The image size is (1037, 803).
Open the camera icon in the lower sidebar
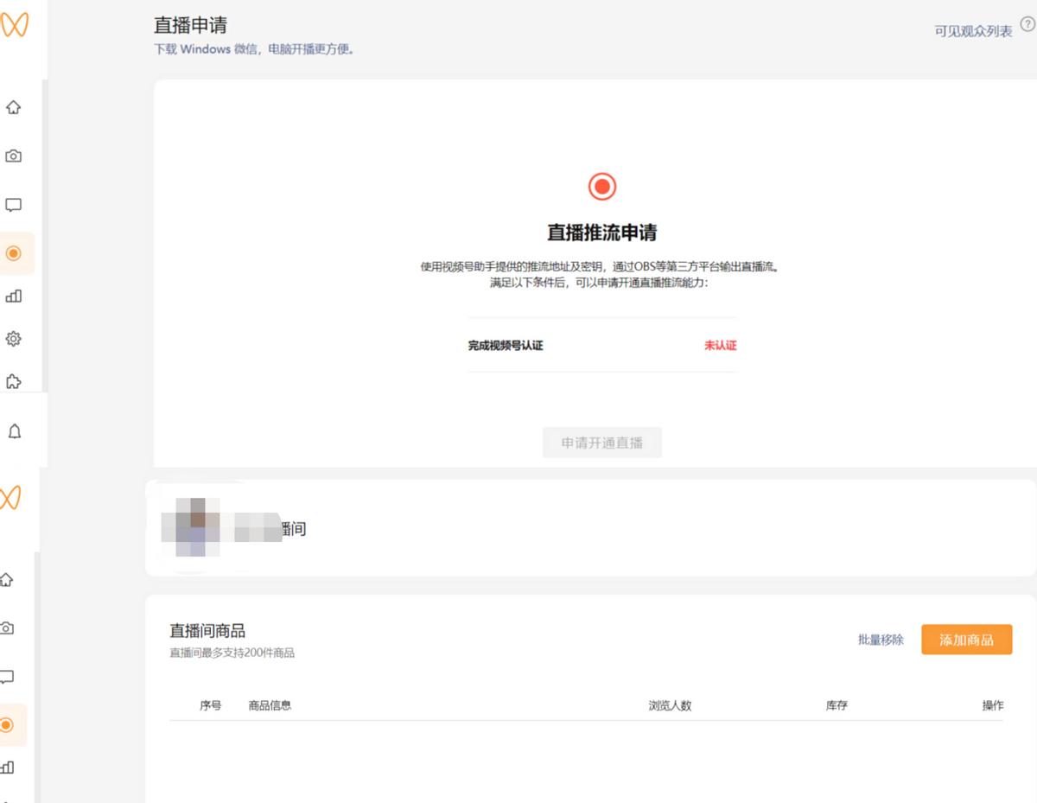point(8,628)
